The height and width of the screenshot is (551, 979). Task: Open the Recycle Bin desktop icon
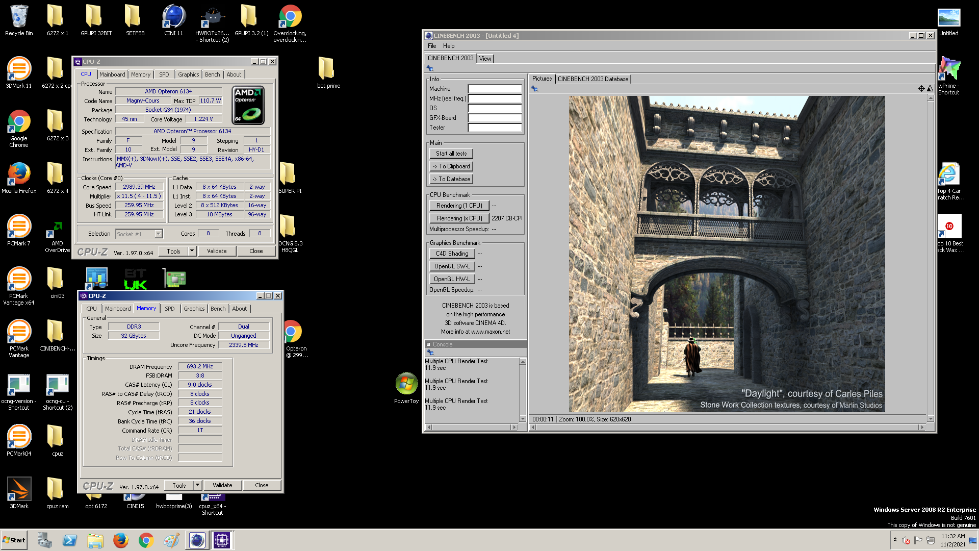[x=19, y=20]
